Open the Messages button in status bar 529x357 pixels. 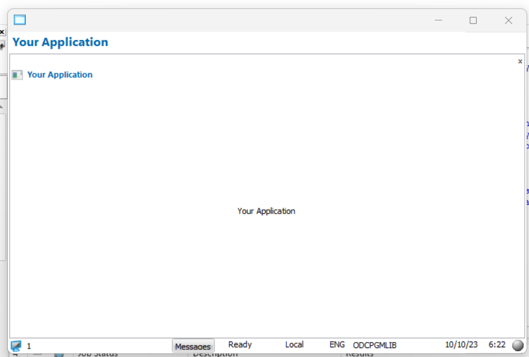click(x=193, y=346)
